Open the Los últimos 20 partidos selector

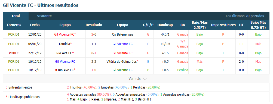(245, 16)
